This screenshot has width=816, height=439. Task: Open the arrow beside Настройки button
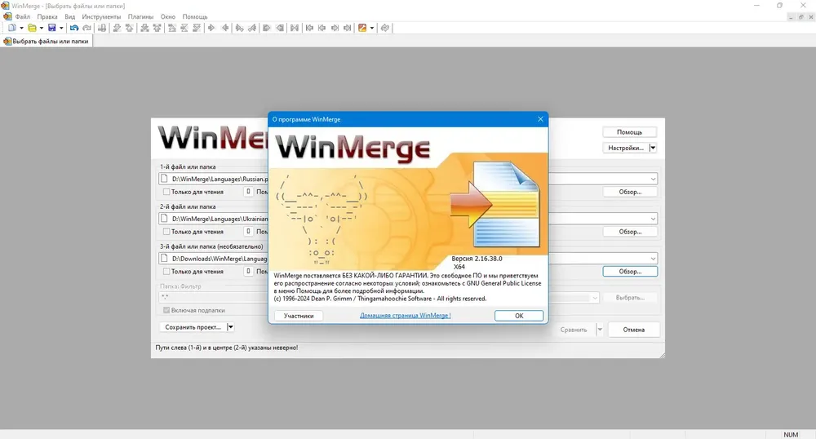tap(653, 148)
